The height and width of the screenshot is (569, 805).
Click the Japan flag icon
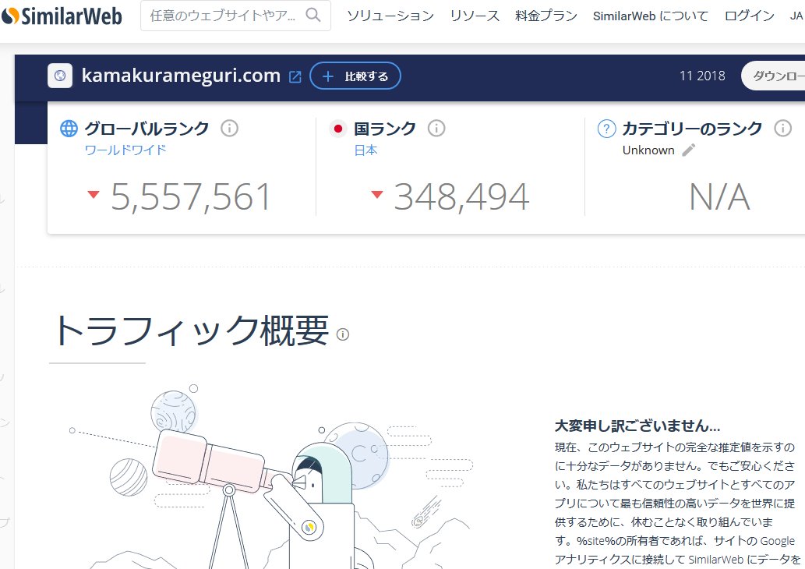337,129
